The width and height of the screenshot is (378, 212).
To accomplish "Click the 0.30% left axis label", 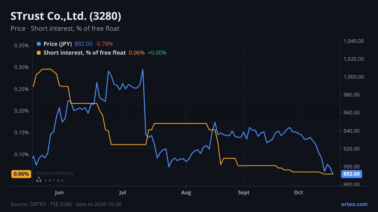I will (x=21, y=67).
